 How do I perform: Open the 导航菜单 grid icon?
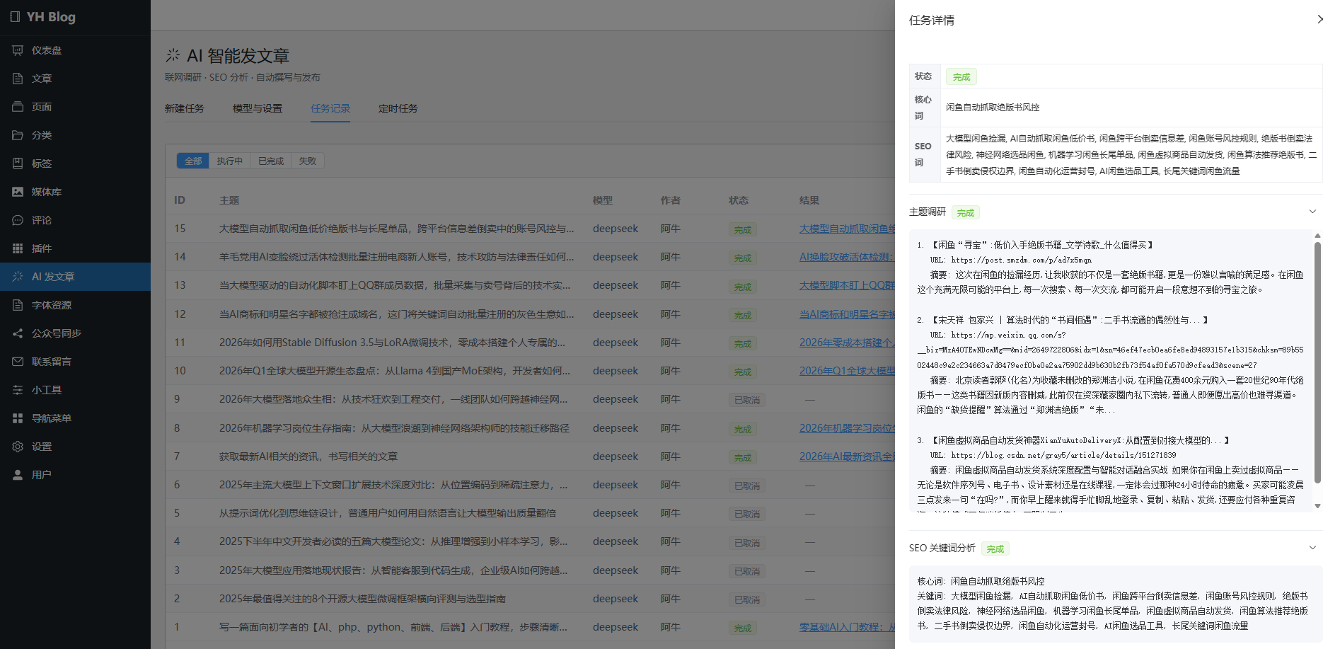point(18,418)
